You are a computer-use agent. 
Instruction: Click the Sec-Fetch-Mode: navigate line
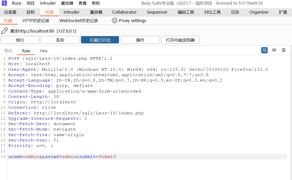pos(42,129)
